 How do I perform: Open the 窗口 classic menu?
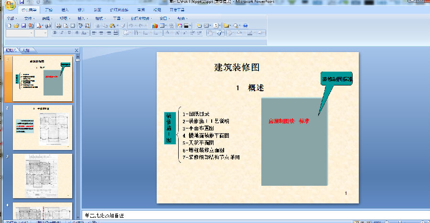(163, 18)
